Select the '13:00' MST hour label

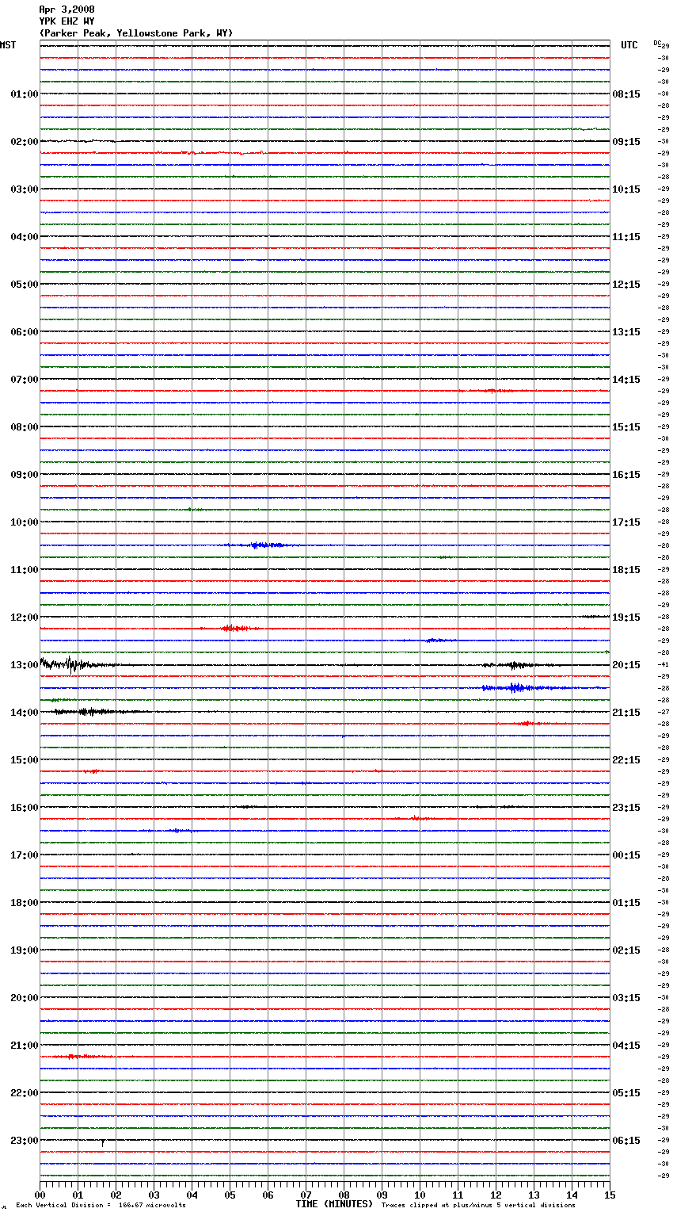(x=25, y=665)
